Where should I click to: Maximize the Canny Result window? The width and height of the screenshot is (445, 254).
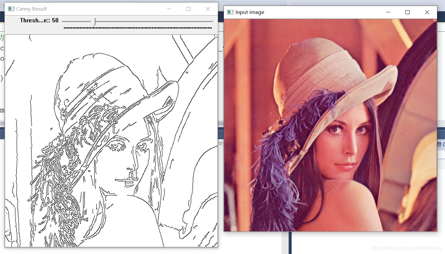tap(188, 9)
